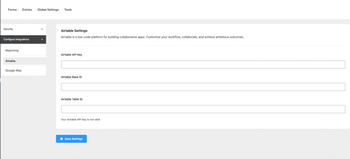Image resolution: width=350 pixels, height=159 pixels.
Task: Focus the Airtable Table ID input box
Action: pos(203,109)
